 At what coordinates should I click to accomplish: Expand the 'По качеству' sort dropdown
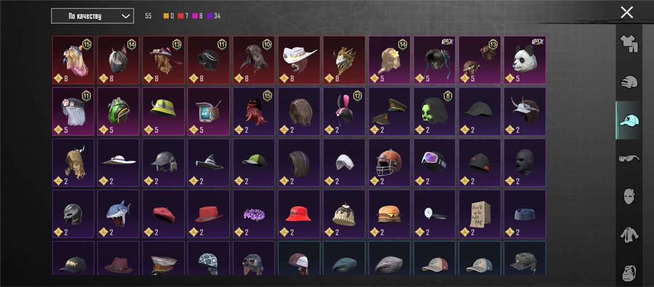pyautogui.click(x=92, y=16)
